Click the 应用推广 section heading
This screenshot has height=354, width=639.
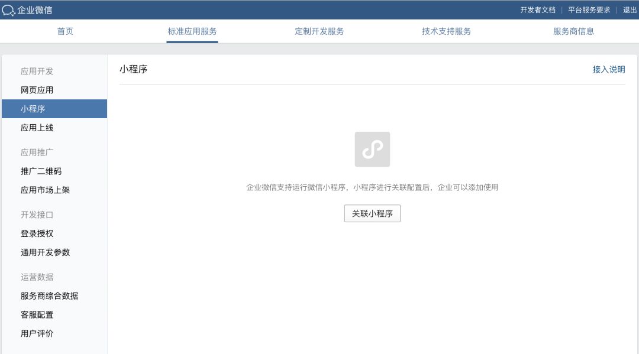[x=37, y=152]
